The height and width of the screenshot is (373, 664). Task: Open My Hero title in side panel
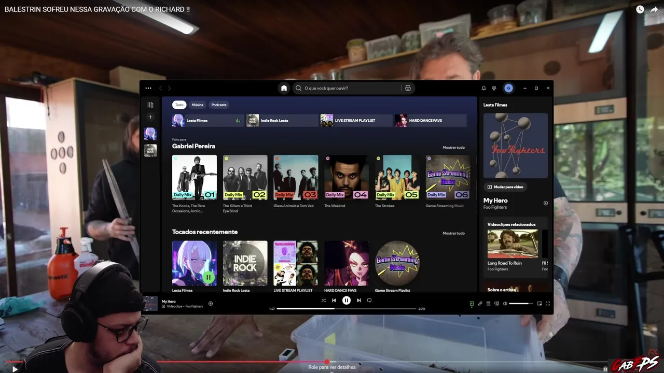click(x=495, y=200)
